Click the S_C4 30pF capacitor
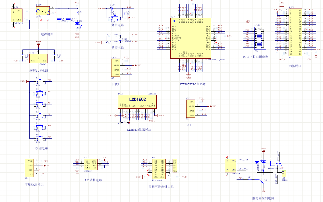The height and width of the screenshot is (202, 323). click(x=112, y=43)
